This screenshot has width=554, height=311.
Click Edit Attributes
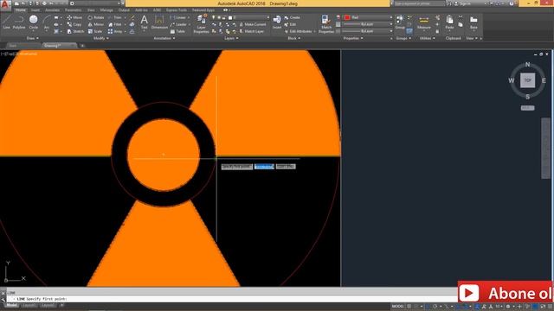pos(298,31)
